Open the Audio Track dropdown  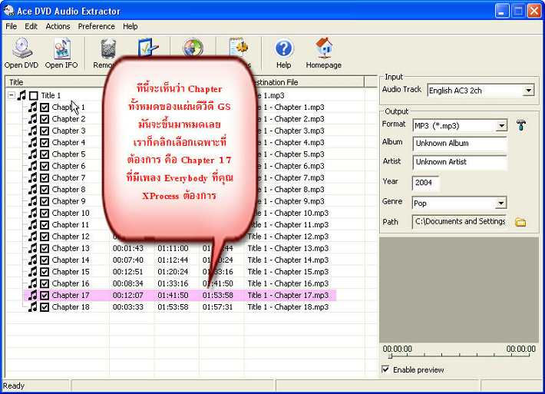pyautogui.click(x=528, y=91)
